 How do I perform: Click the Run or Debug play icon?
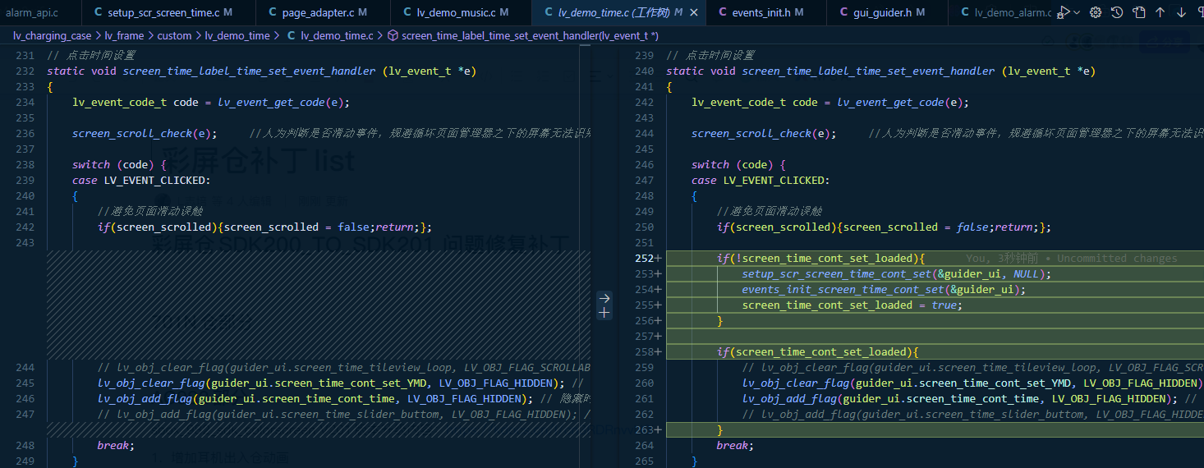click(x=1065, y=12)
